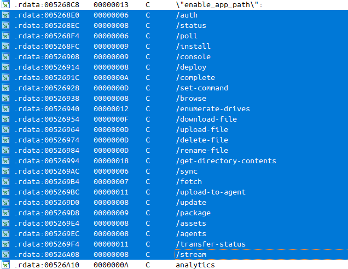Click address .rdata:00526954 of /download-file

coord(48,119)
